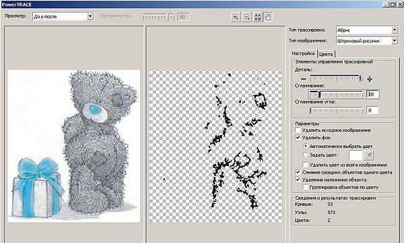The width and height of the screenshot is (404, 243).
Task: Click the Узлы value 573
Action: [x=331, y=212]
